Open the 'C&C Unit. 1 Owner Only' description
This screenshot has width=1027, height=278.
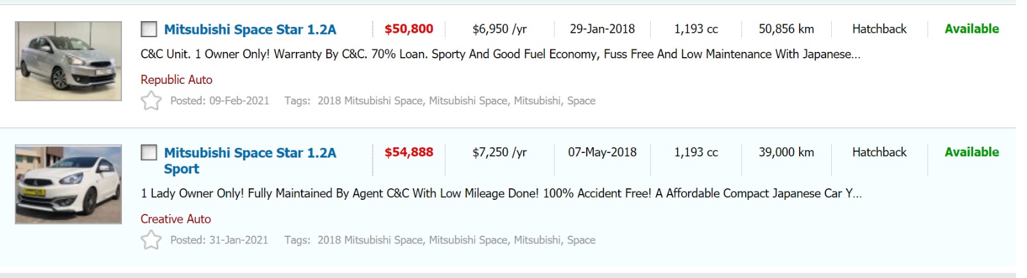[500, 54]
